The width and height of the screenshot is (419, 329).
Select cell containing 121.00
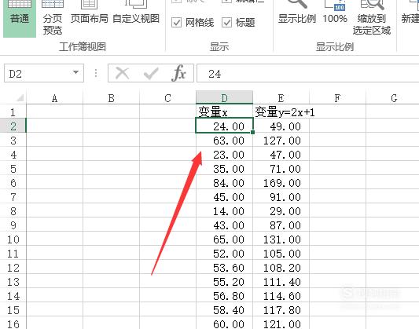click(x=281, y=324)
